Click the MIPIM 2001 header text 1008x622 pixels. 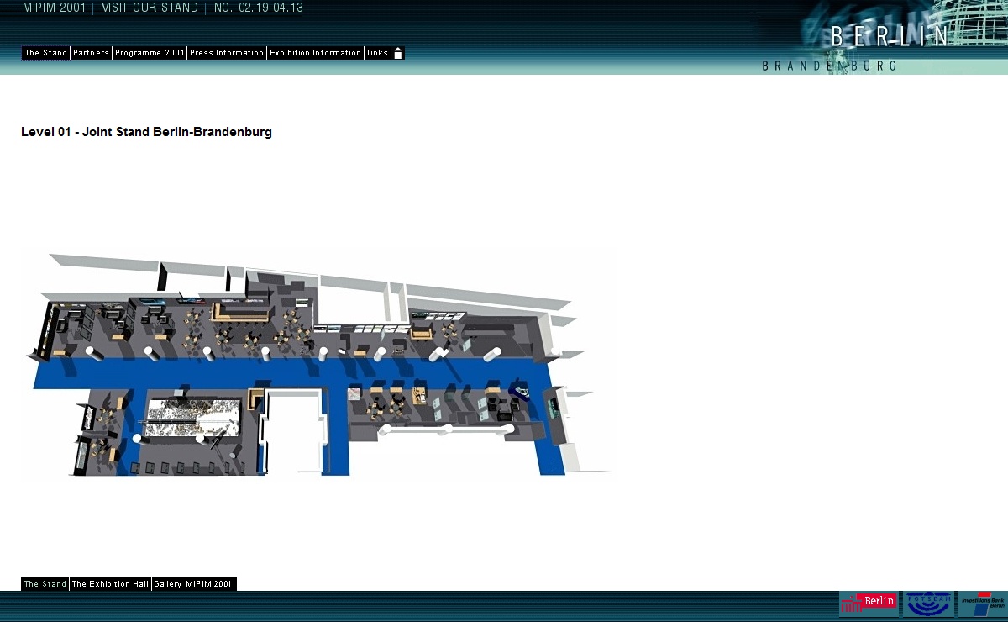point(54,8)
